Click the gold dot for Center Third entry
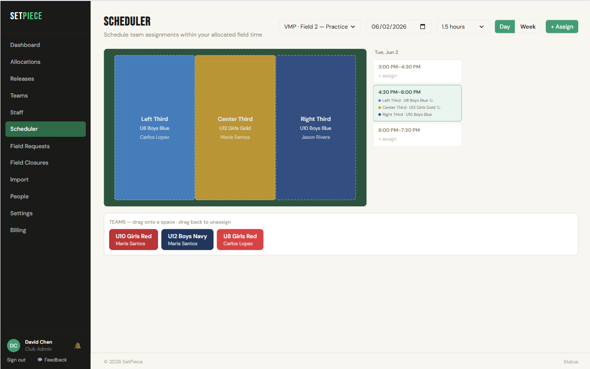590x369 pixels. (x=380, y=107)
